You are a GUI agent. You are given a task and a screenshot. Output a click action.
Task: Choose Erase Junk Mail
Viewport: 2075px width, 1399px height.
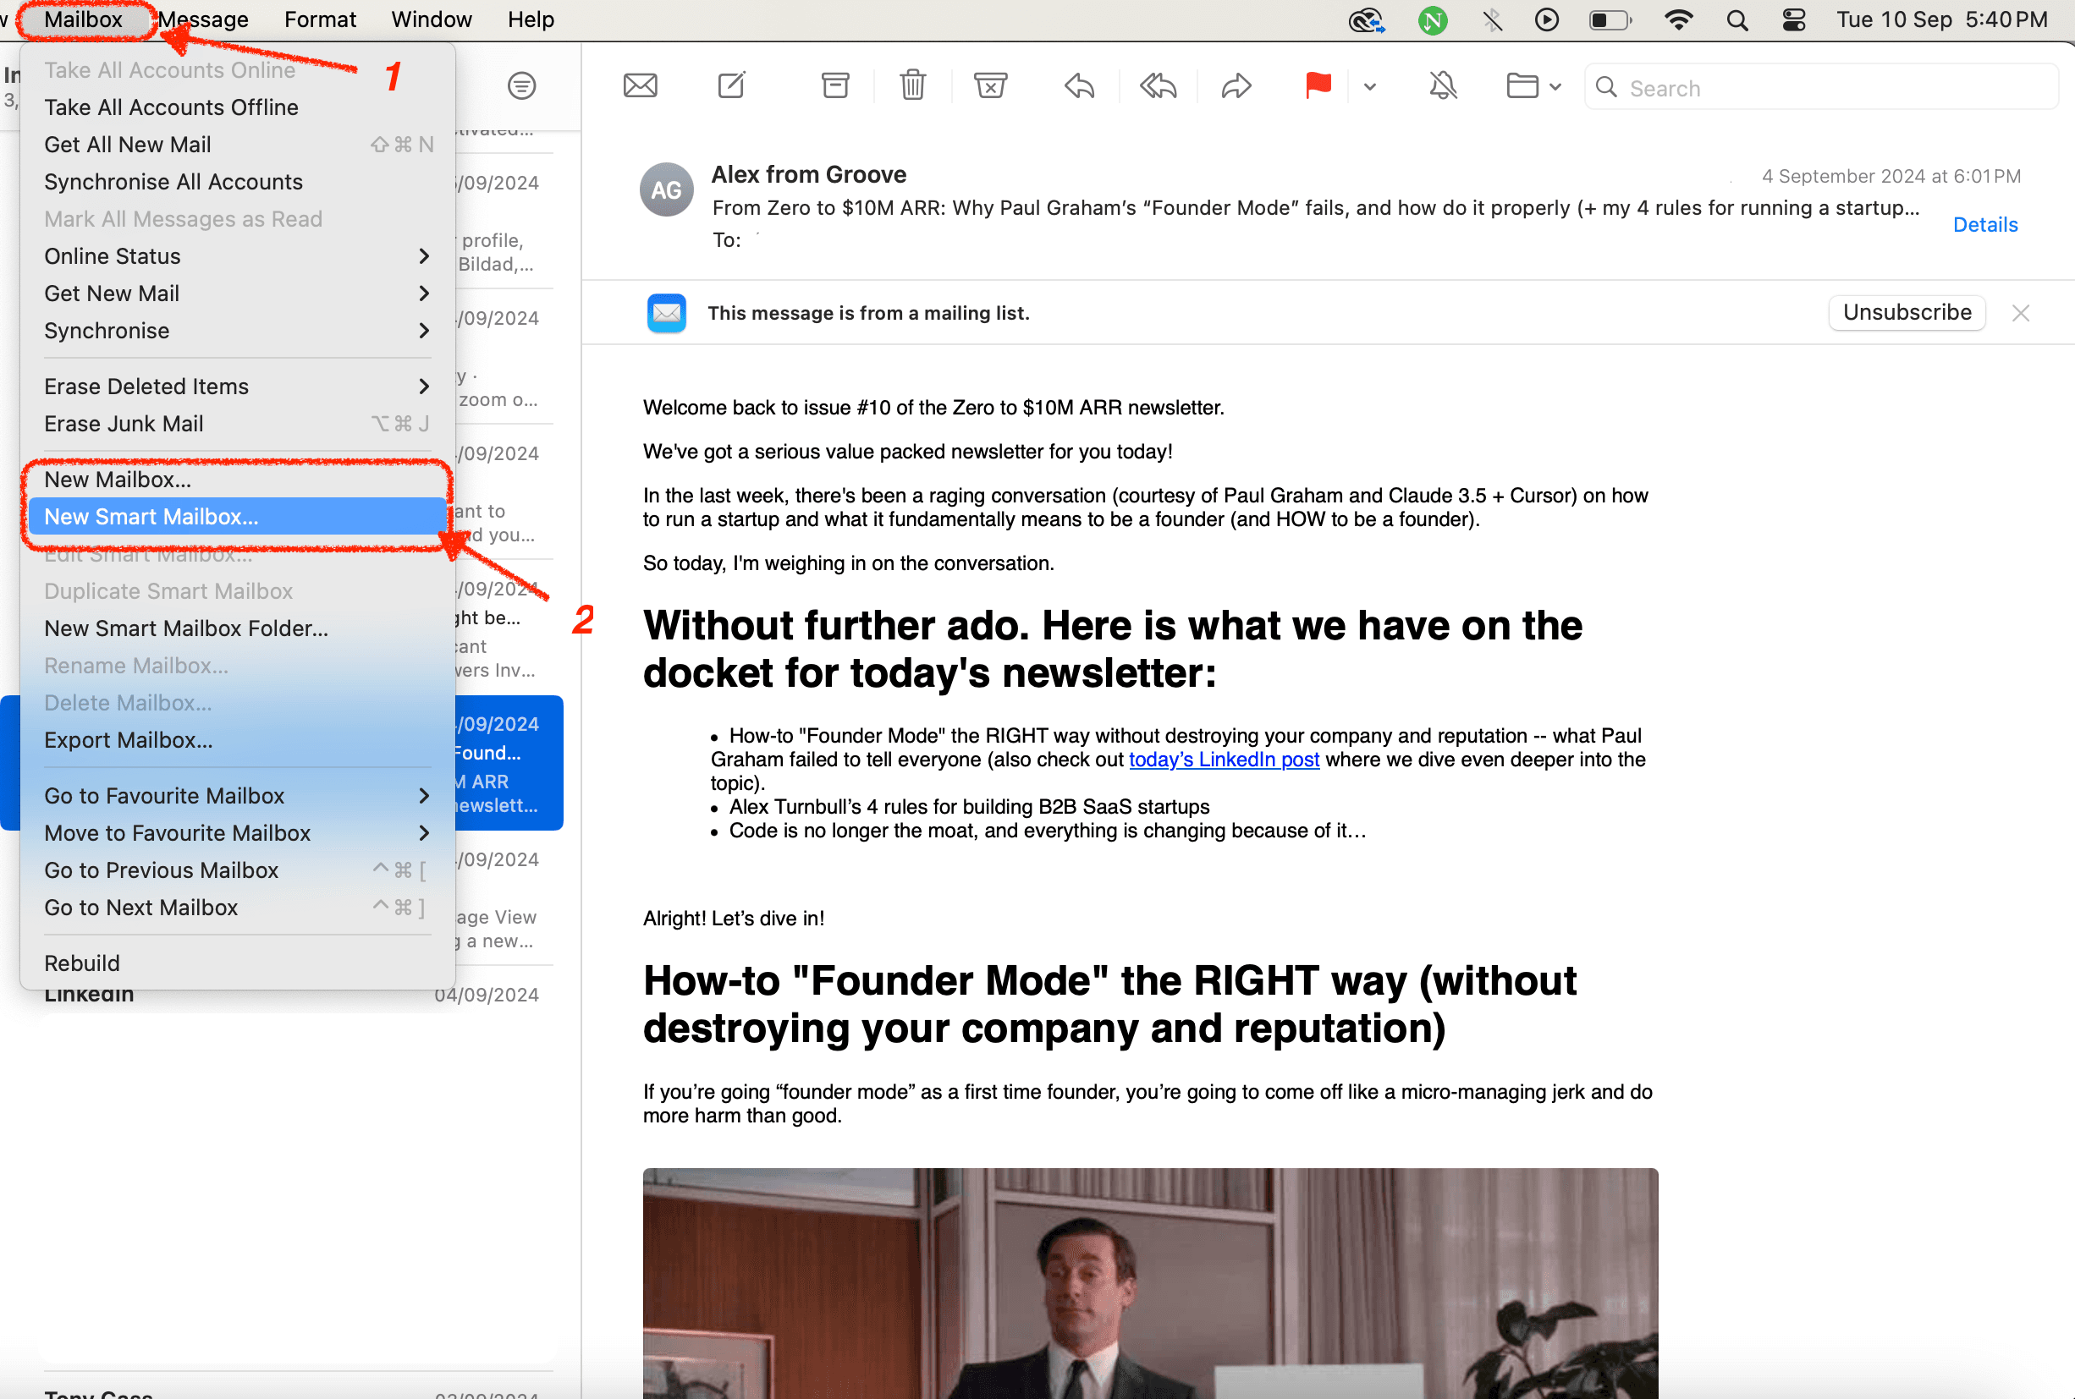pos(124,423)
